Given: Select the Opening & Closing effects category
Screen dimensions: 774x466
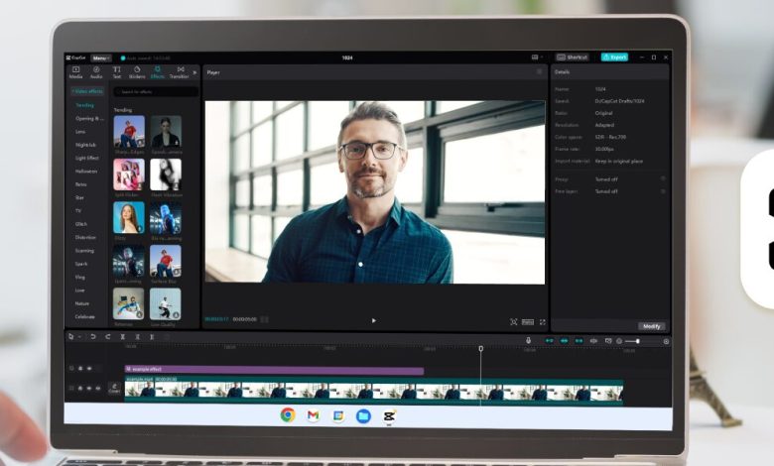Looking at the screenshot, I should coord(89,118).
